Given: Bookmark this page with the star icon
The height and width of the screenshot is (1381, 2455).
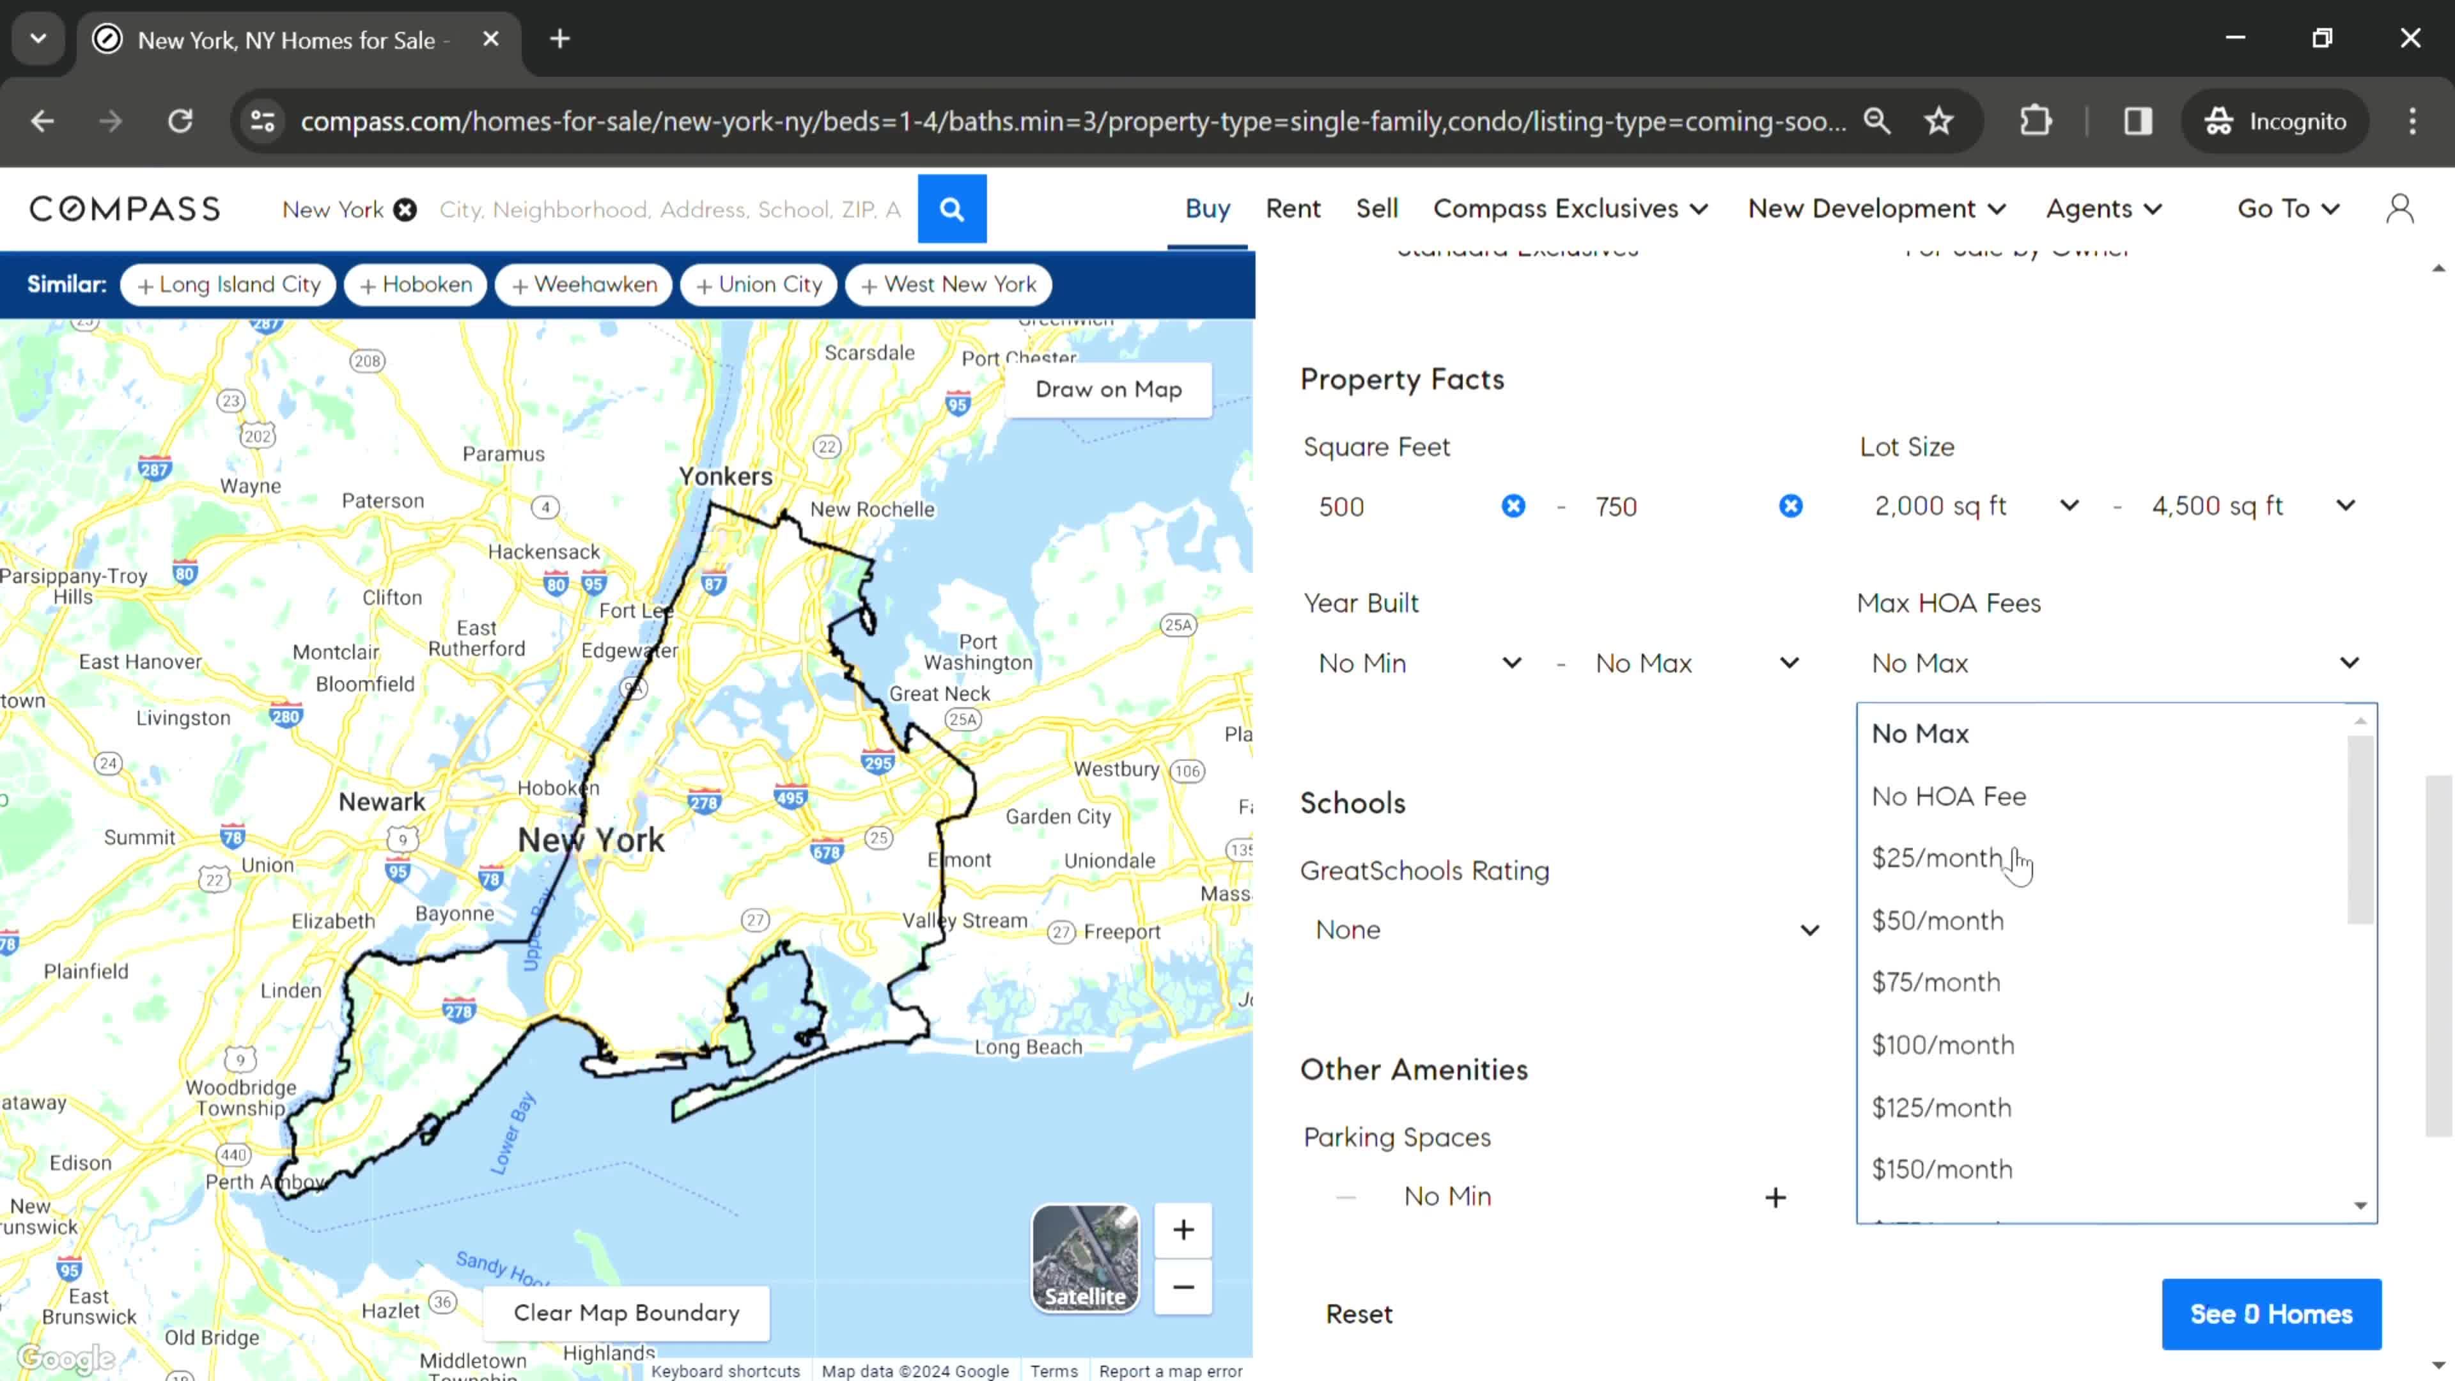Looking at the screenshot, I should [1938, 121].
